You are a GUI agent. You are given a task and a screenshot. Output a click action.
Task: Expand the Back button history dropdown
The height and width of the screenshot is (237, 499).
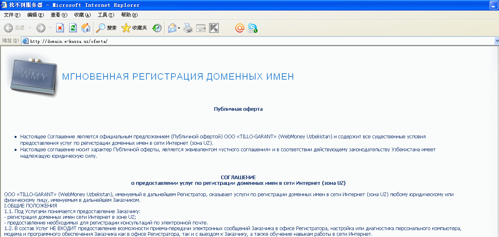click(30, 28)
